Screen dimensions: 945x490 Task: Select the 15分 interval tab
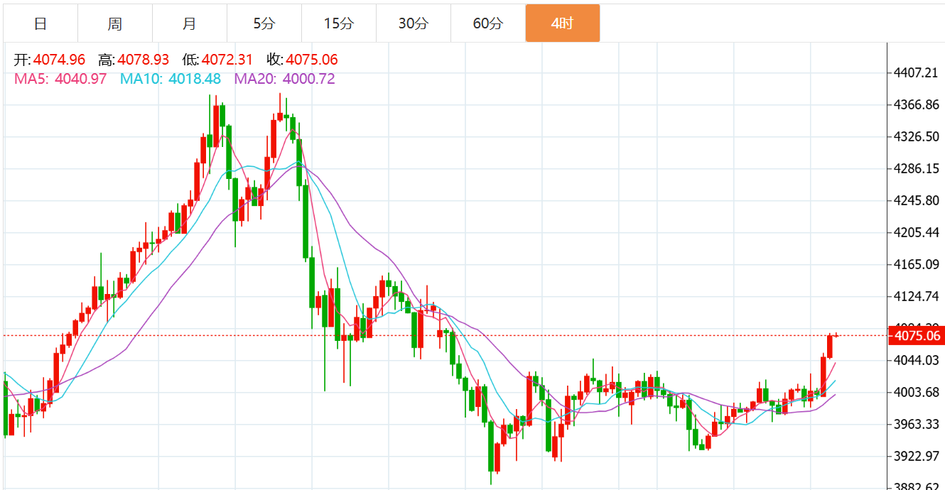[x=338, y=23]
